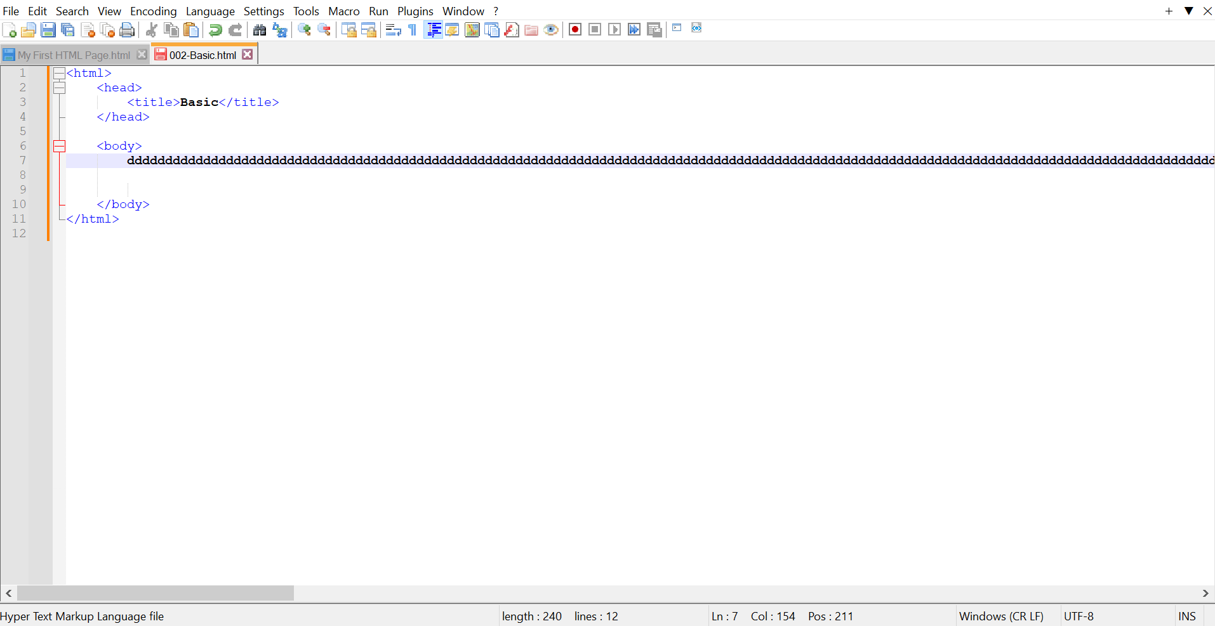Play back the recorded macro
The height and width of the screenshot is (626, 1215).
click(x=614, y=29)
